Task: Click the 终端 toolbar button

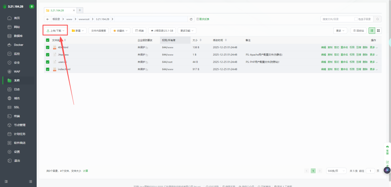Action: 139,30
